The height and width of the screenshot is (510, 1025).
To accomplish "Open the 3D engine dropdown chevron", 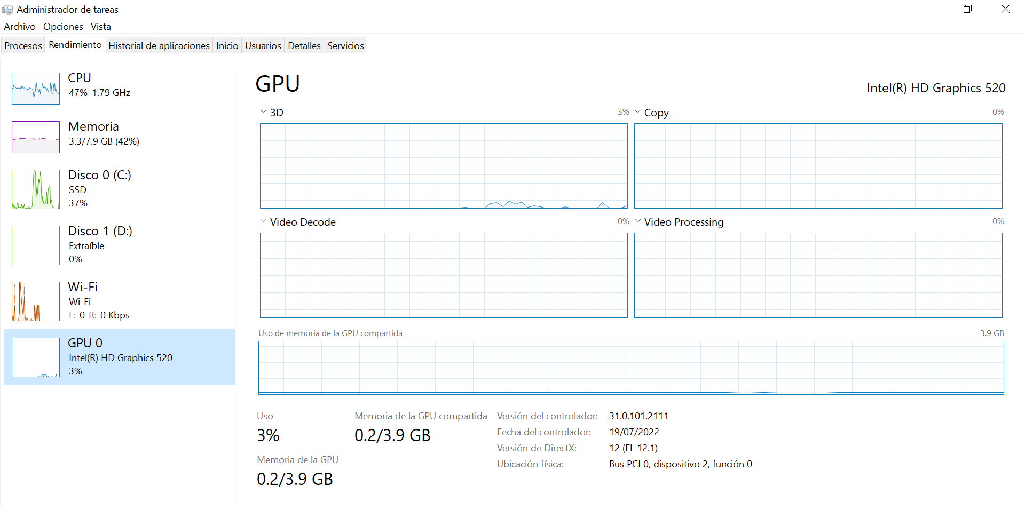I will tap(263, 112).
